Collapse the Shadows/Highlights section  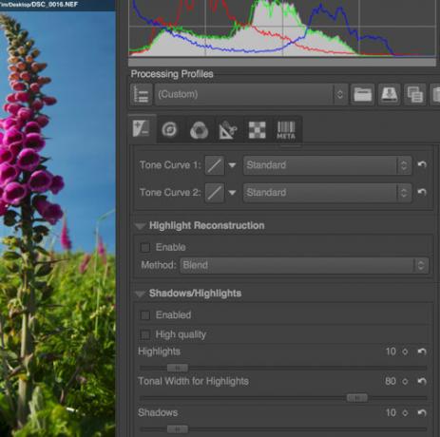pyautogui.click(x=140, y=294)
